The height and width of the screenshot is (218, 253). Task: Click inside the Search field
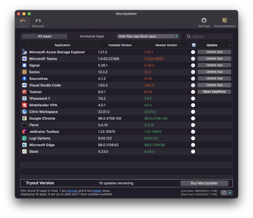(x=209, y=36)
